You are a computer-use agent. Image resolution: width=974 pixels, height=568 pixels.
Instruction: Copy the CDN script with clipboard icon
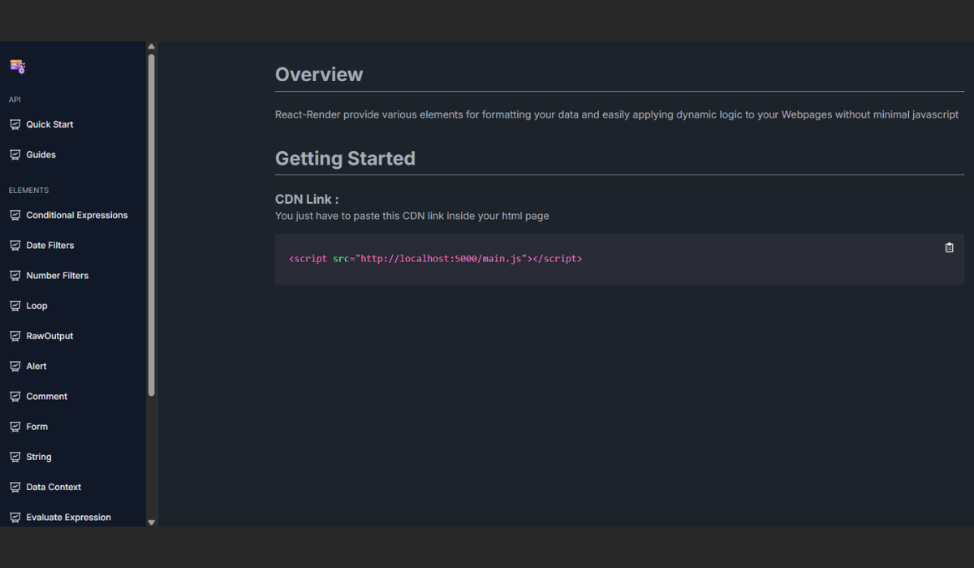[x=949, y=247]
